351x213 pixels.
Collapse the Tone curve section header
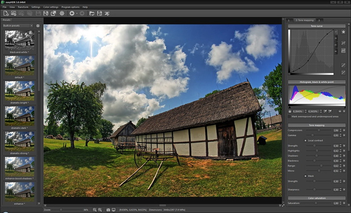pyautogui.click(x=317, y=26)
